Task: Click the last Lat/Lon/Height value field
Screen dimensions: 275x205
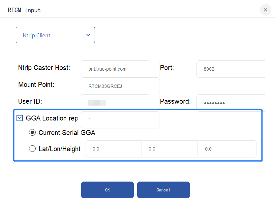Action: (x=227, y=149)
